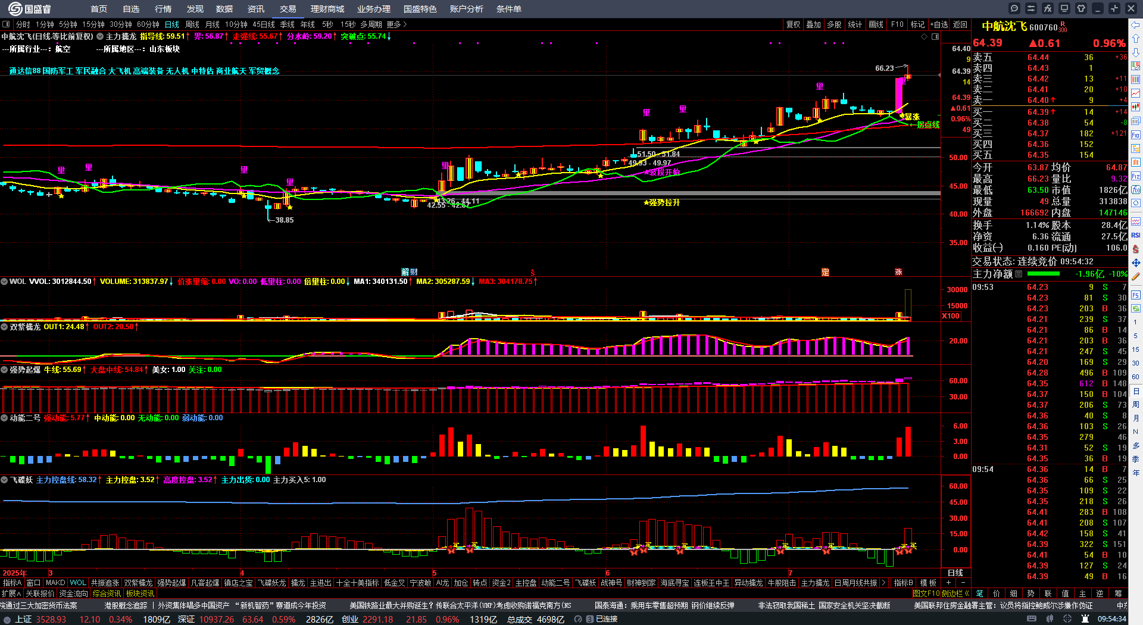Open the 交易 menu
Screen dimensions: 1143x625
(288, 9)
